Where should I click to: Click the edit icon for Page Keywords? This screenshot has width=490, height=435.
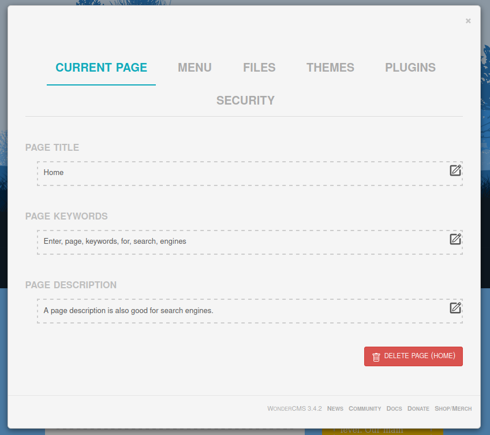(455, 239)
